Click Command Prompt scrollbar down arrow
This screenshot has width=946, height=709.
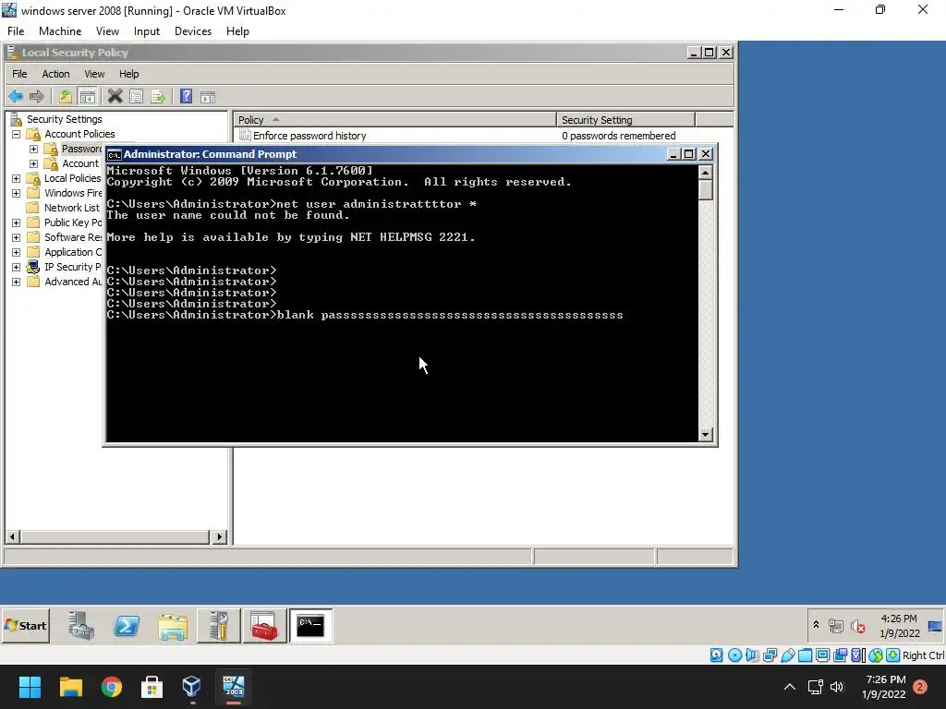click(x=705, y=435)
